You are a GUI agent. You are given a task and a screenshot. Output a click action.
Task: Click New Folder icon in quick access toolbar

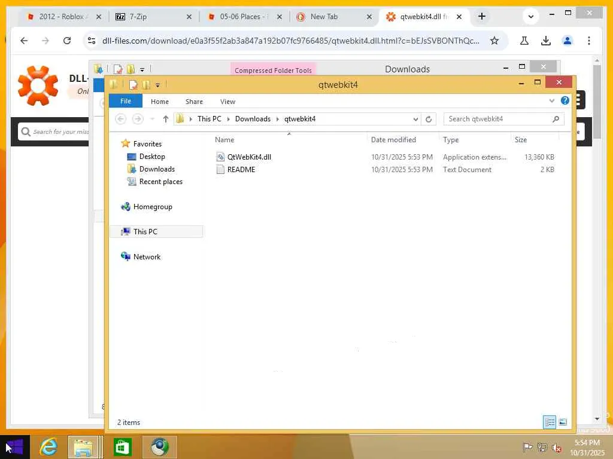coord(146,84)
